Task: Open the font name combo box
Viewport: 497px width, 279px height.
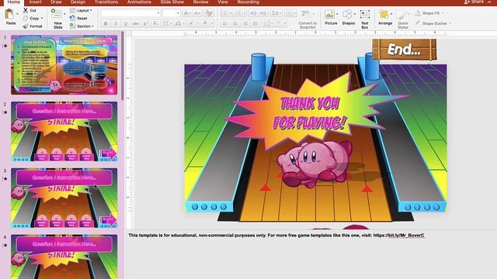Action: pos(130,13)
